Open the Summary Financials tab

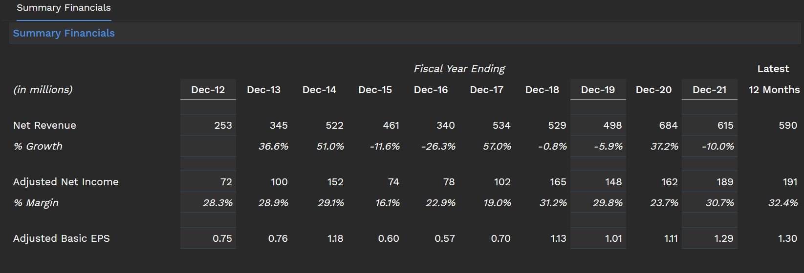pos(64,8)
